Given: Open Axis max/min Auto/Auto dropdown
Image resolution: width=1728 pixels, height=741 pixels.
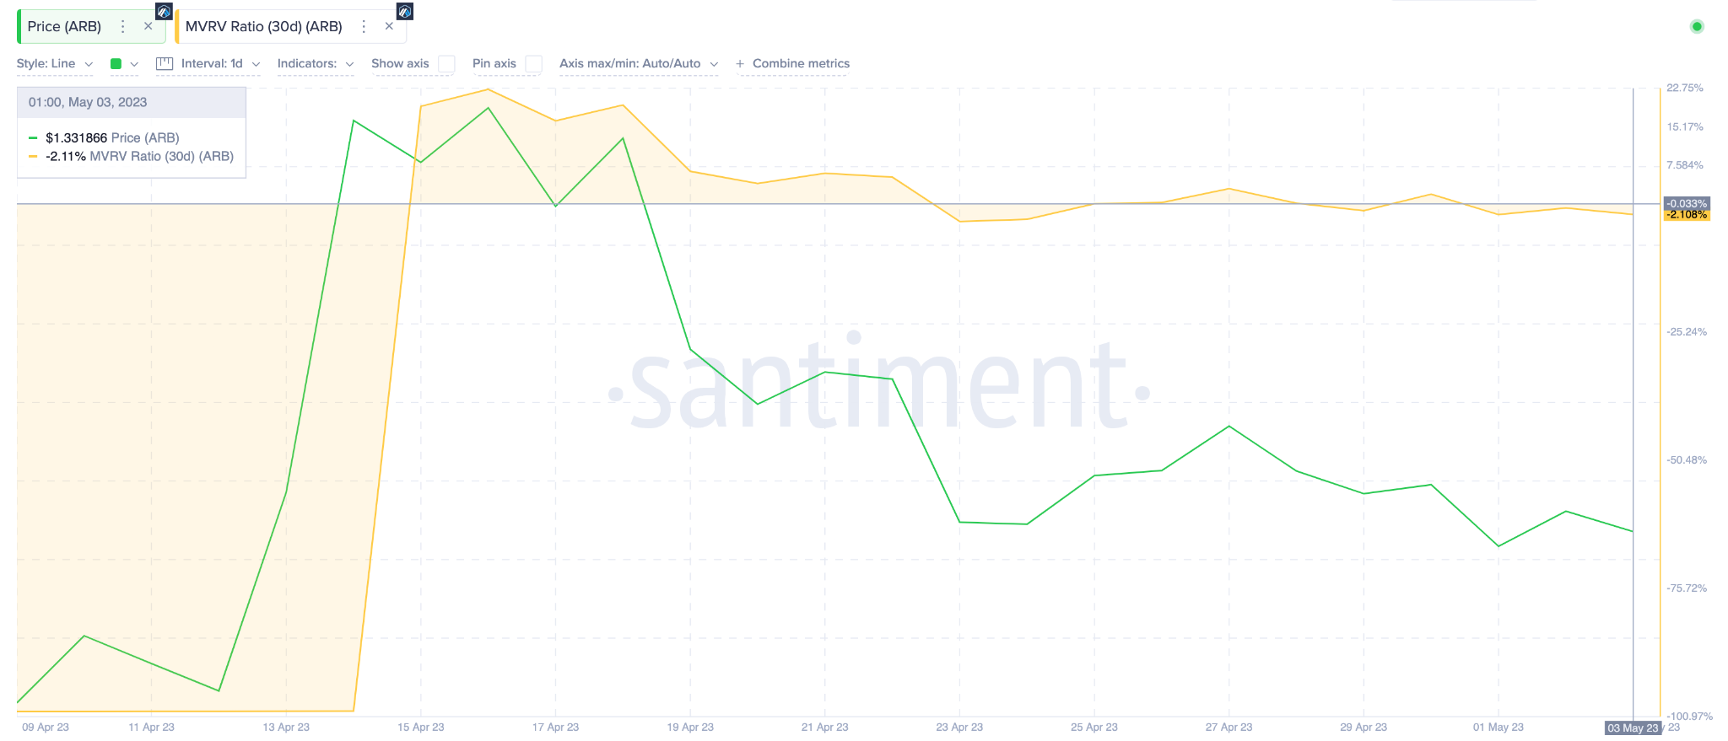Looking at the screenshot, I should point(638,64).
